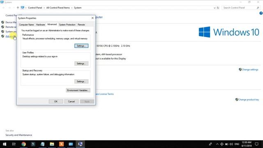Select the Advanced tab

click(52, 24)
